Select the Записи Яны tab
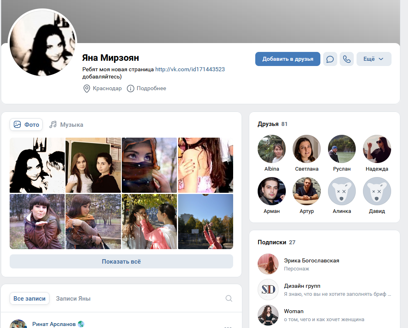The height and width of the screenshot is (328, 408). click(73, 299)
